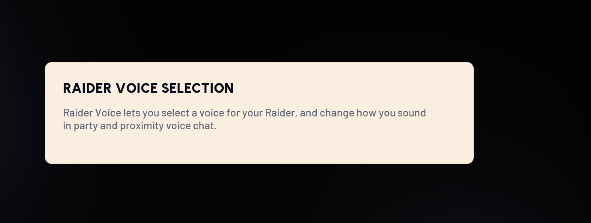The width and height of the screenshot is (591, 223).
Task: Click the empty cream area below the description
Action: click(257, 148)
